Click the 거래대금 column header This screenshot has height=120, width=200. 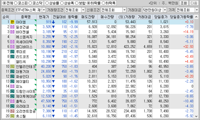click(x=144, y=17)
